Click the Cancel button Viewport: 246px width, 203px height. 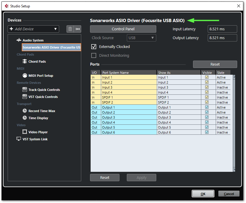pos(229,194)
